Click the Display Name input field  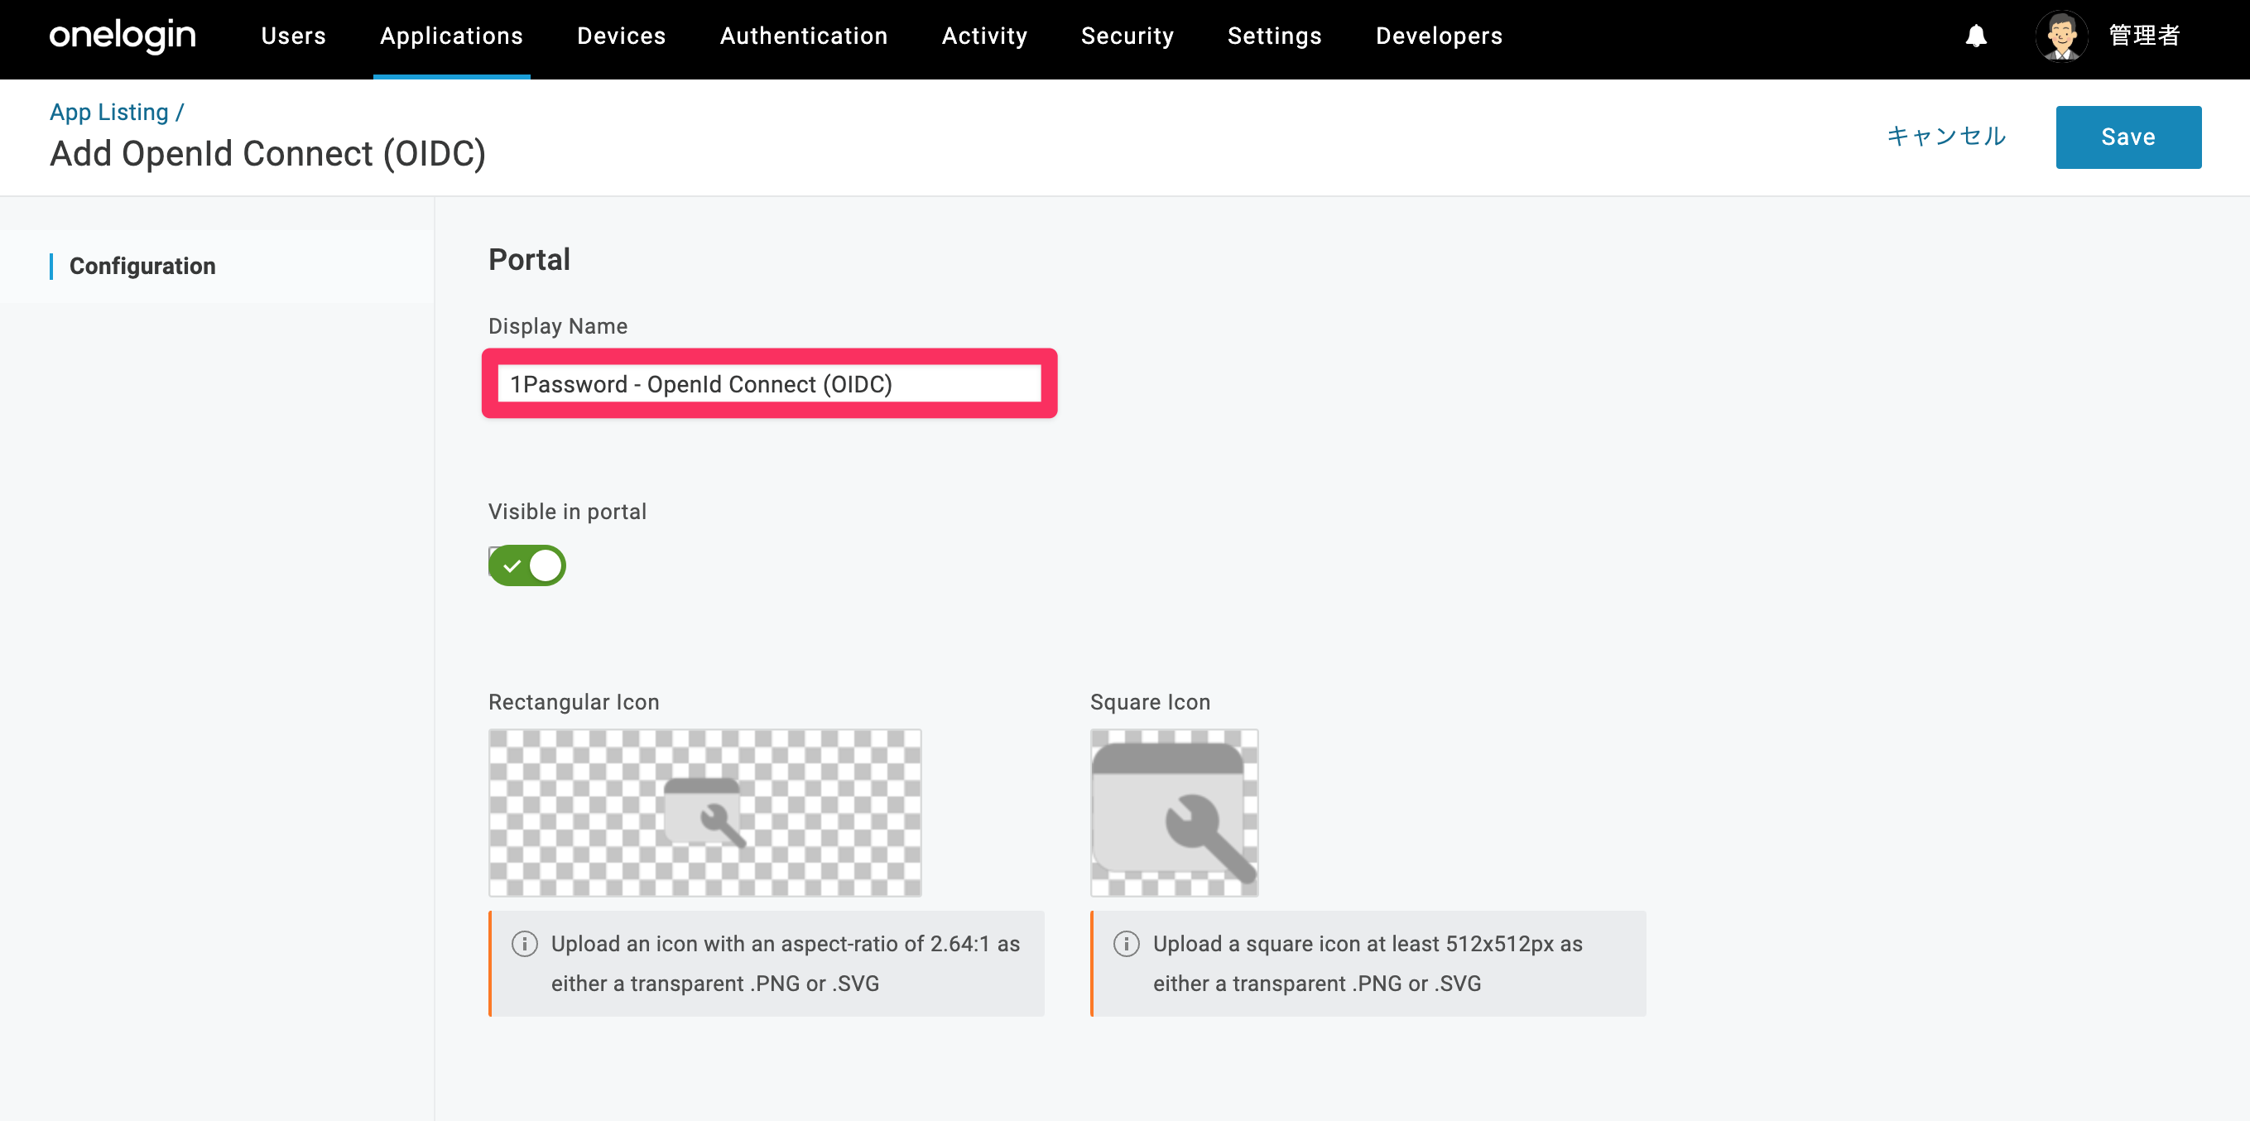(769, 383)
